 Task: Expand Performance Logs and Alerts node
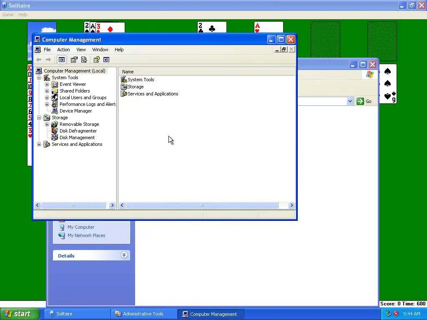pyautogui.click(x=47, y=104)
